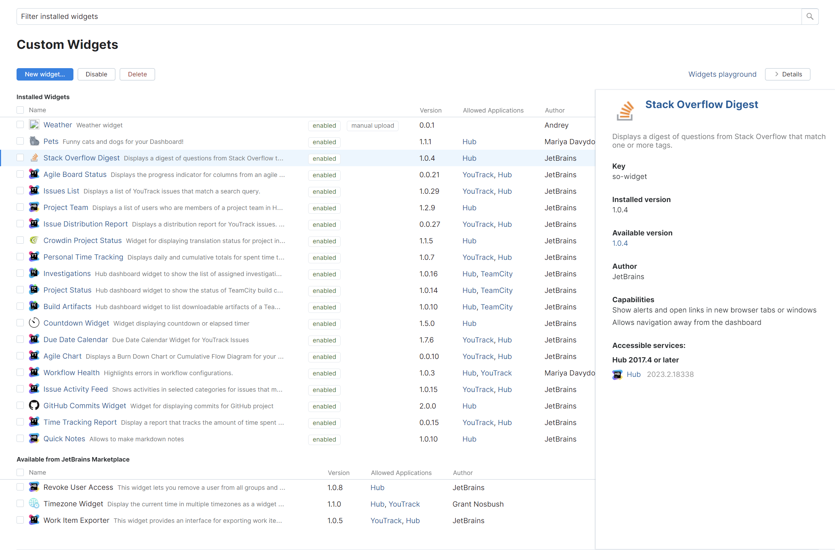
Task: Open available version 1.0.4 link
Action: [x=620, y=243]
